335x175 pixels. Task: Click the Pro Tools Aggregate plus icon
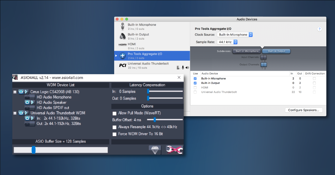[x=123, y=56]
